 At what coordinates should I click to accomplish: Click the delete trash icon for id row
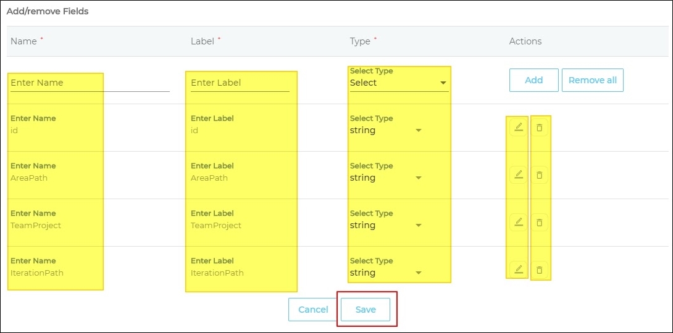540,127
